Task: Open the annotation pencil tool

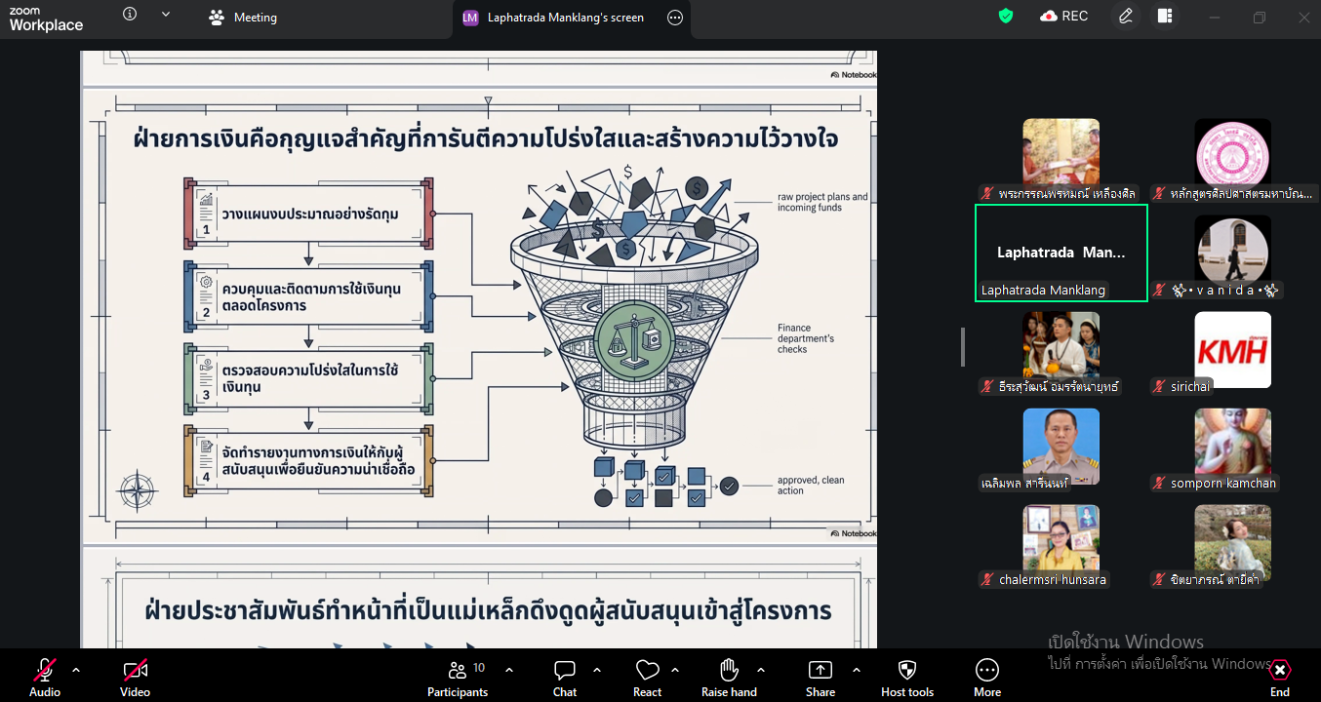Action: coord(1124,17)
